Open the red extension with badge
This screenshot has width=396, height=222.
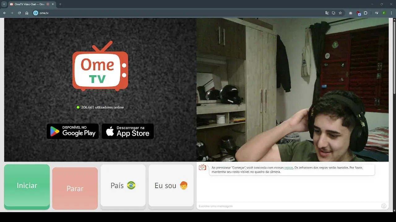pos(358,13)
